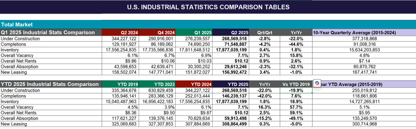The height and width of the screenshot is (129, 416).
Task: Select the cell containing 74,690,250
Action: click(x=194, y=44)
